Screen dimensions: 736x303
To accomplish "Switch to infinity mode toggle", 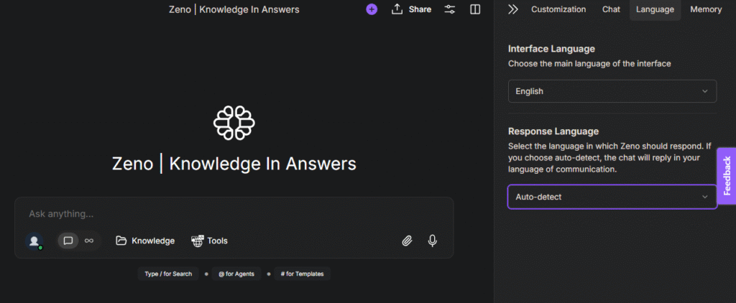I will pos(89,241).
